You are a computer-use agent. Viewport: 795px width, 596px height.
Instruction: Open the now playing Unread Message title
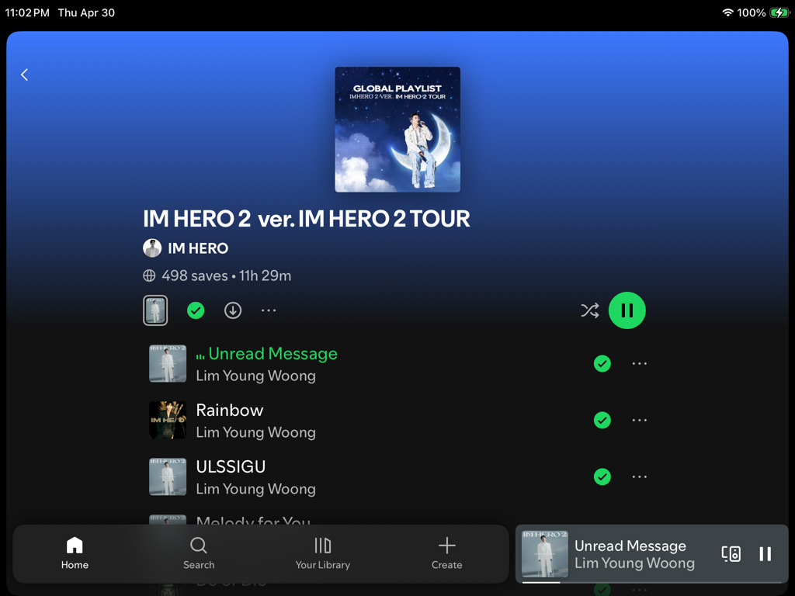point(630,546)
